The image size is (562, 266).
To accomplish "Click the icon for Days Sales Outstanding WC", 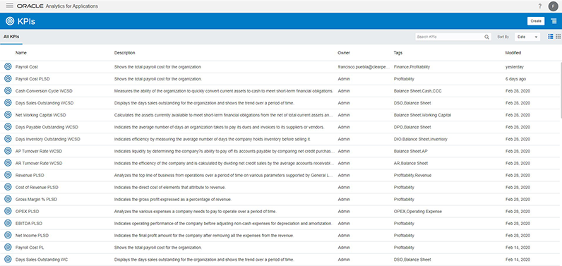I will click(8, 260).
